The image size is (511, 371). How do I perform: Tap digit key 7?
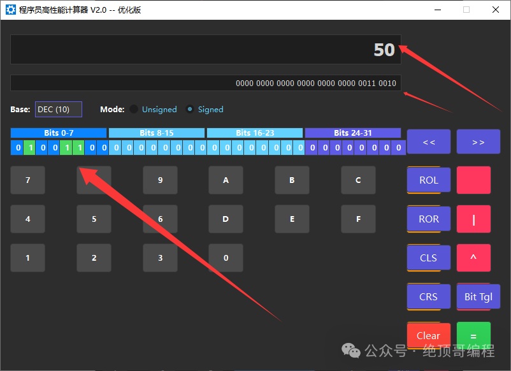click(x=27, y=180)
